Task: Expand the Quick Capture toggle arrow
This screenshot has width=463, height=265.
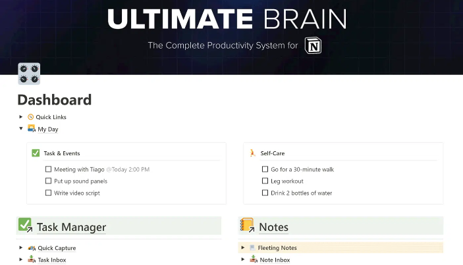Action: tap(21, 248)
